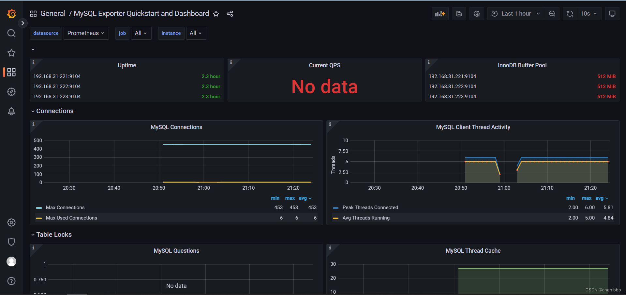Click the General folder breadcrumb

pos(53,14)
